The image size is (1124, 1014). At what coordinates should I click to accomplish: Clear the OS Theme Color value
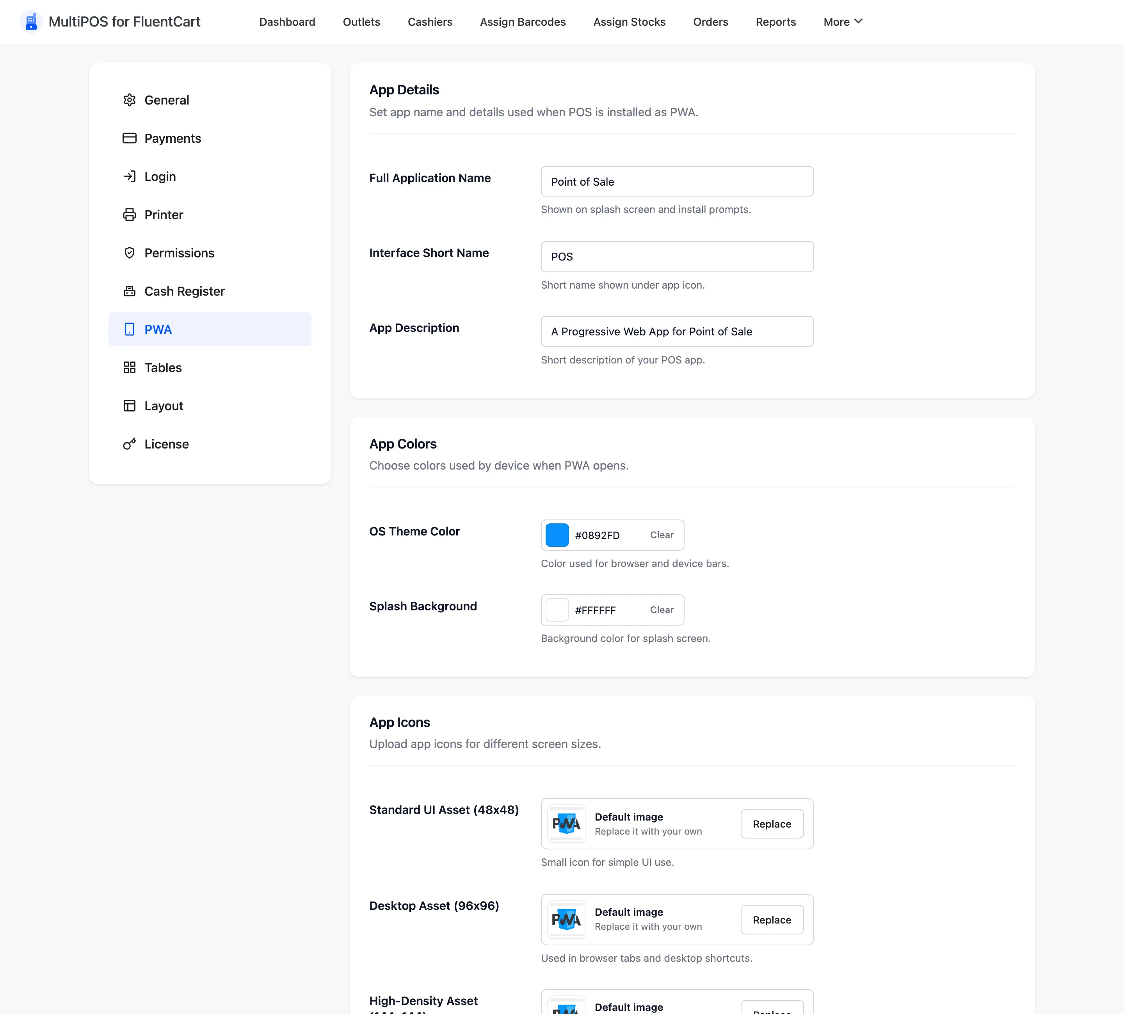(662, 535)
